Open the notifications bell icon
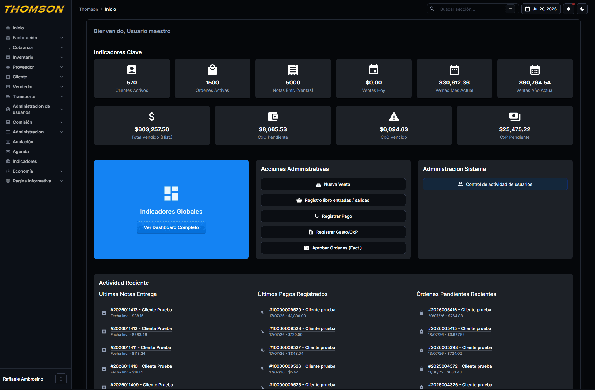595x390 pixels. 568,9
